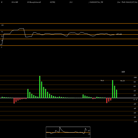This screenshot has height=138, width=138.
Task: Click the mini overview chart thumbnail
Action: [68, 132]
